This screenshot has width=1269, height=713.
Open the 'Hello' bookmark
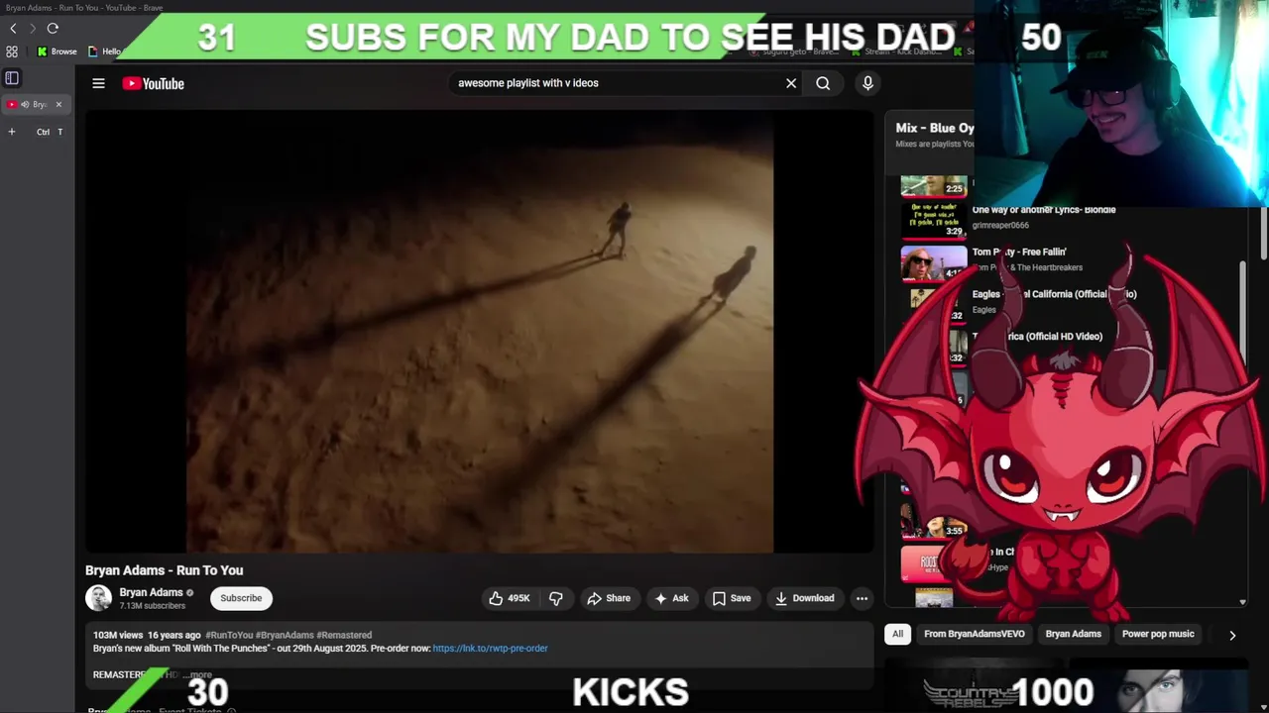[105, 51]
